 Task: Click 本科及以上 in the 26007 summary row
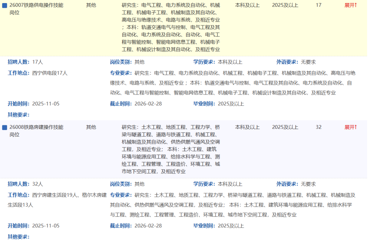pyautogui.click(x=247, y=5)
